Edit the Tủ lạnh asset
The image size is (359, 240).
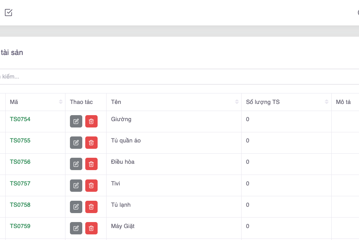[x=76, y=207]
